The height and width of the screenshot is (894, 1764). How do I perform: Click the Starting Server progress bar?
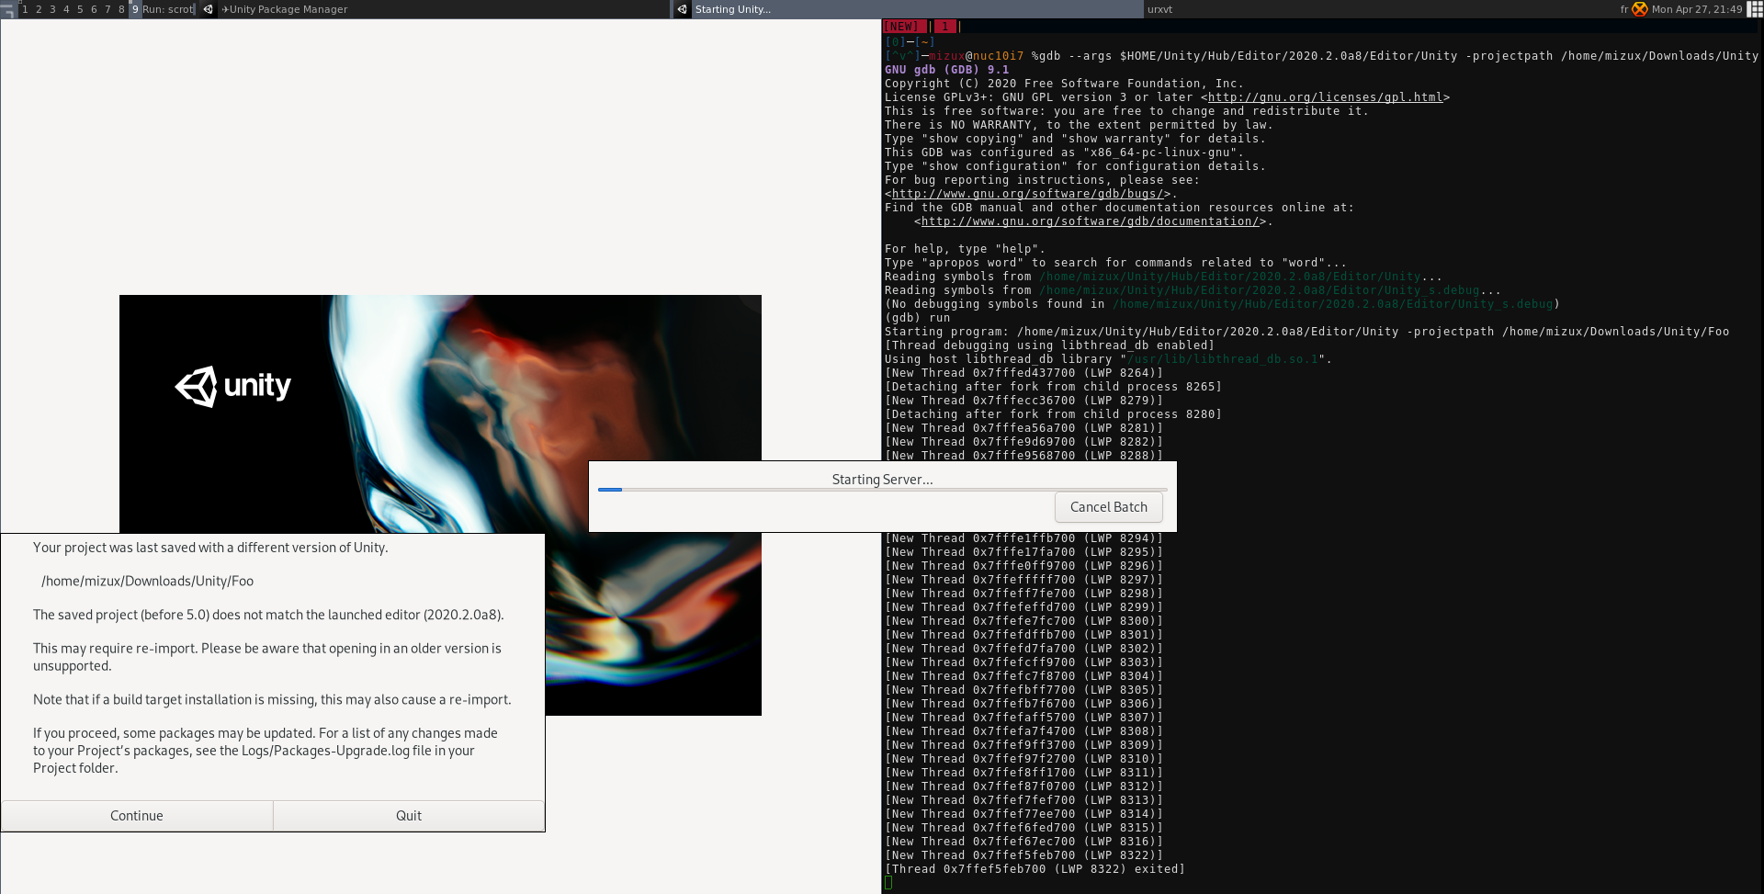(882, 490)
